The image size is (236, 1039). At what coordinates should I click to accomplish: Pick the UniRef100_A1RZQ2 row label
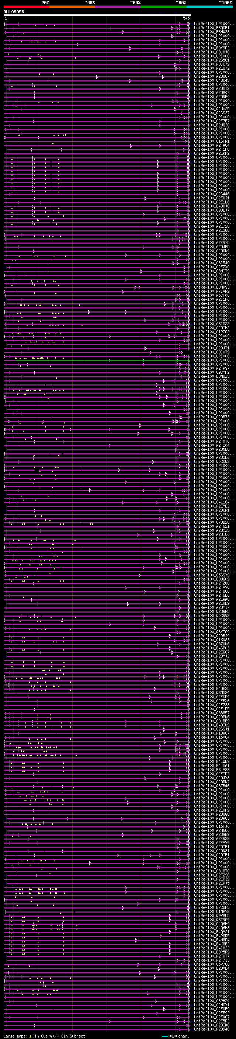point(212,332)
